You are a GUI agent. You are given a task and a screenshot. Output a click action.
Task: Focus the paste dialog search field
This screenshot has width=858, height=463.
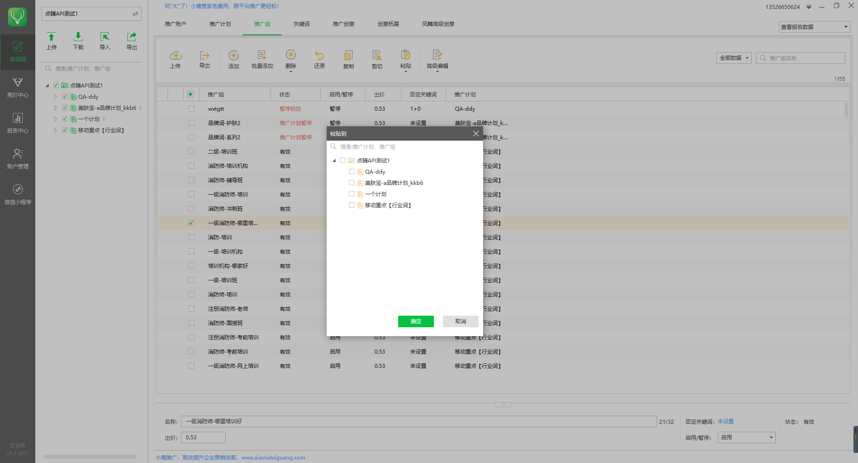tap(404, 146)
